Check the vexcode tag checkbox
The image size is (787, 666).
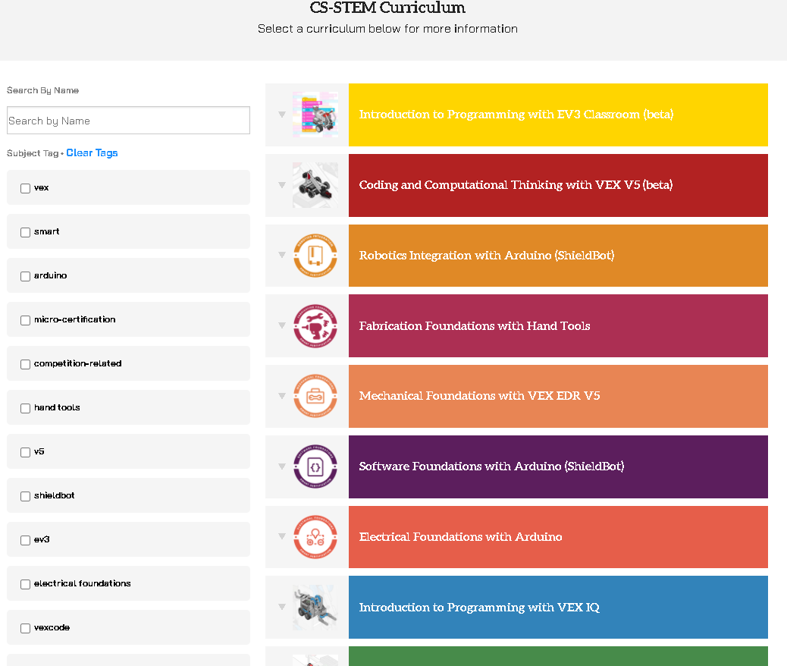pyautogui.click(x=25, y=628)
